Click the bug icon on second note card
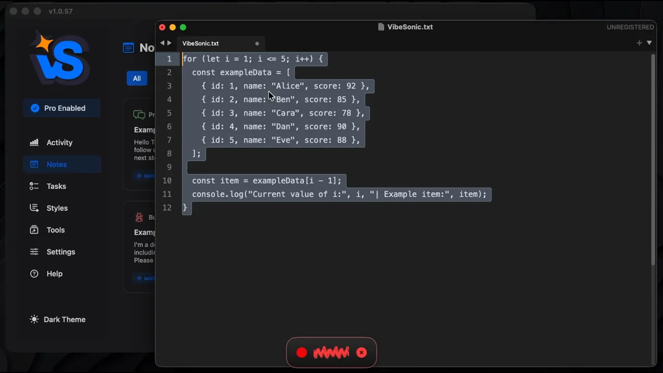 click(139, 217)
